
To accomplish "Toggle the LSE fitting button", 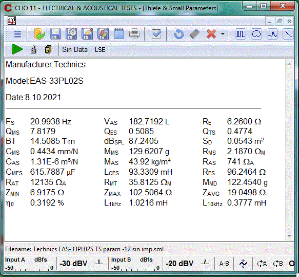I will (100, 50).
